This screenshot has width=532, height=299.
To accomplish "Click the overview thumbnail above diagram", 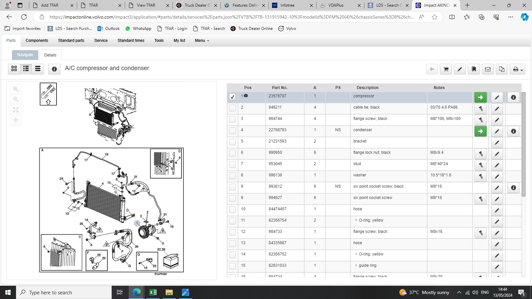I will pyautogui.click(x=48, y=94).
